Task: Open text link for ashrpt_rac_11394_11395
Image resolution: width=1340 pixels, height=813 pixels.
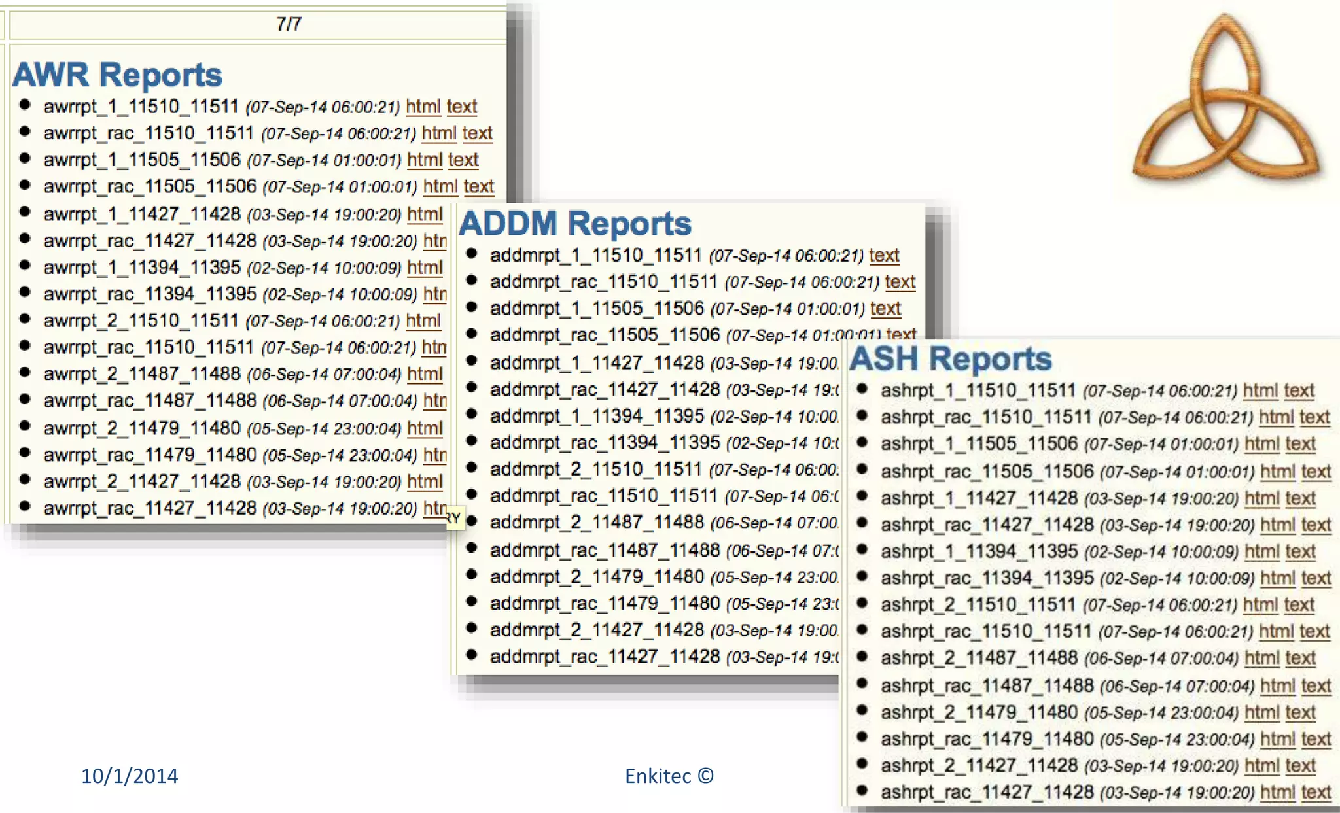Action: (x=1316, y=578)
